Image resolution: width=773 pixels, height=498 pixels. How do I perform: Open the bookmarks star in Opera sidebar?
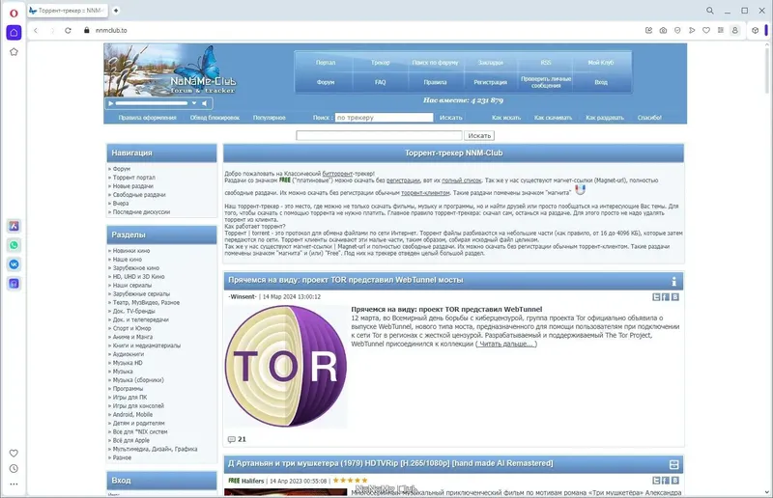pos(14,52)
